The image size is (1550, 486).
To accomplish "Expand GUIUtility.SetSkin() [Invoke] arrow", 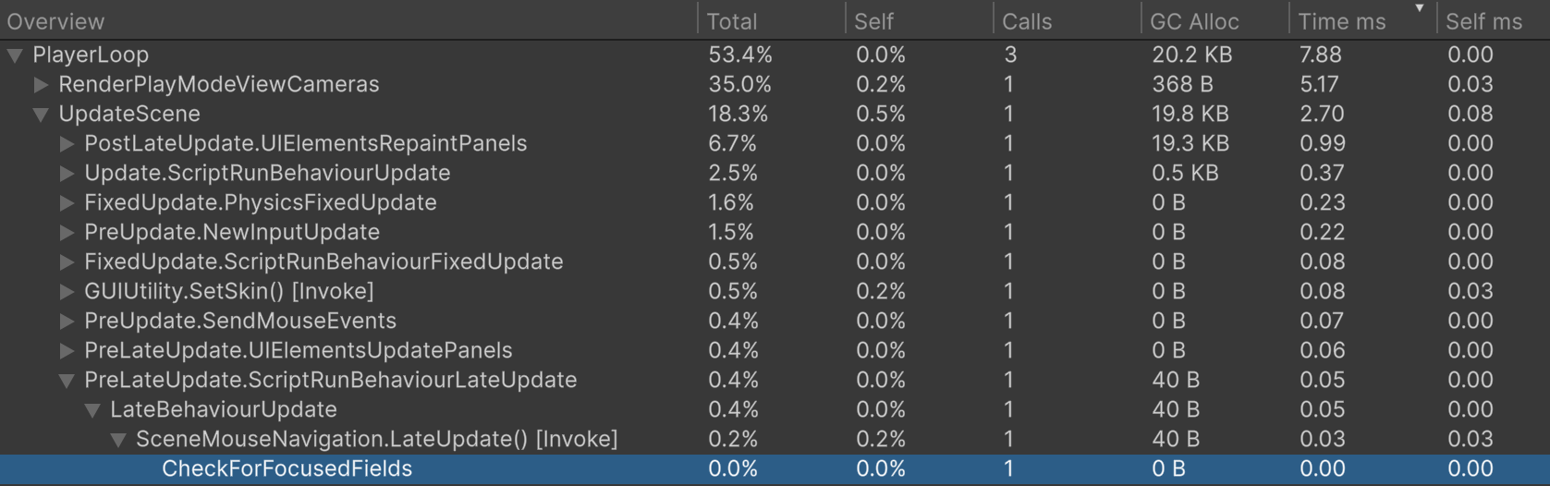I will [67, 292].
